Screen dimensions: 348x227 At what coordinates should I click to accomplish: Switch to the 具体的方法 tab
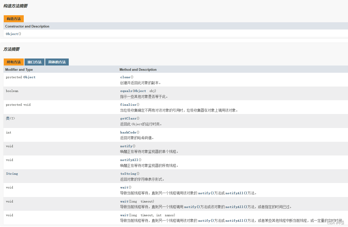57,62
